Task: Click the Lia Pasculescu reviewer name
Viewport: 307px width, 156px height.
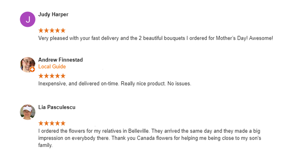Action: point(57,107)
